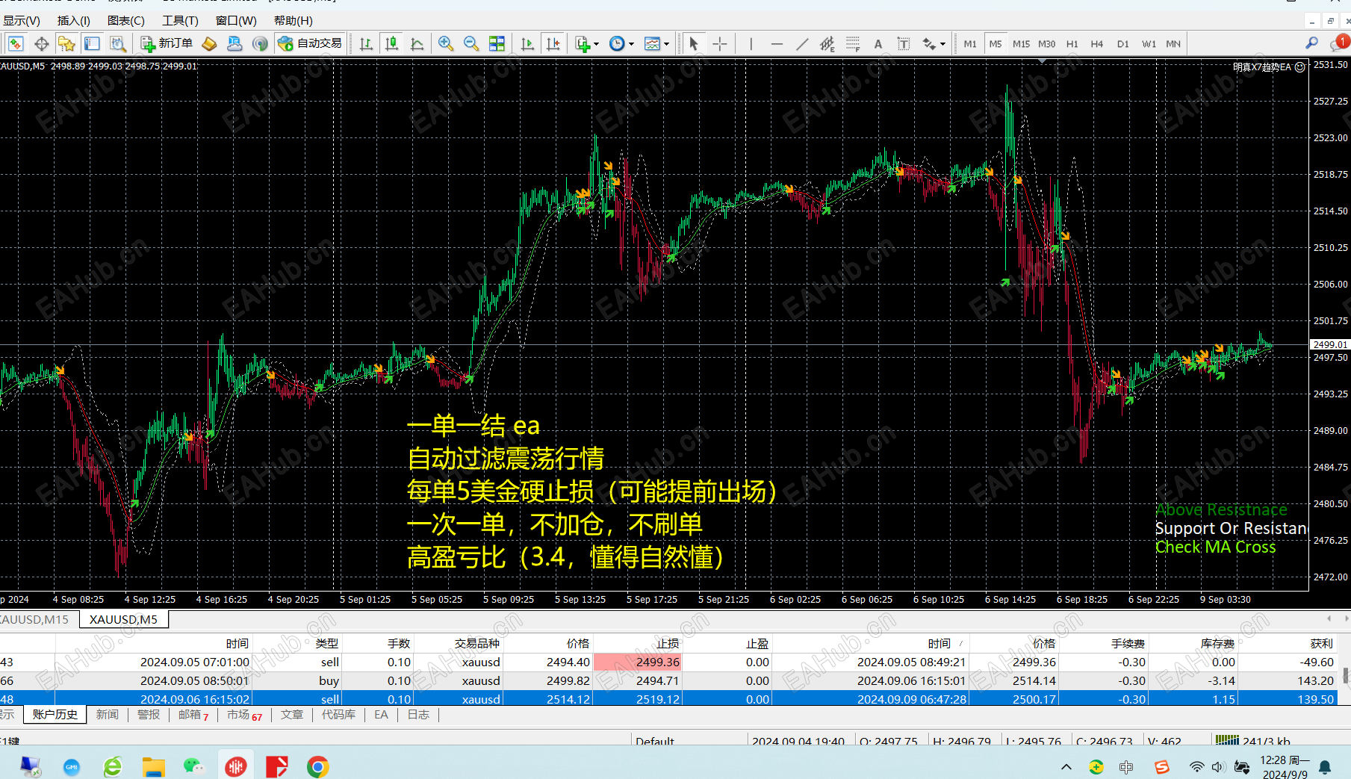Zoom out on the chart

coord(471,44)
